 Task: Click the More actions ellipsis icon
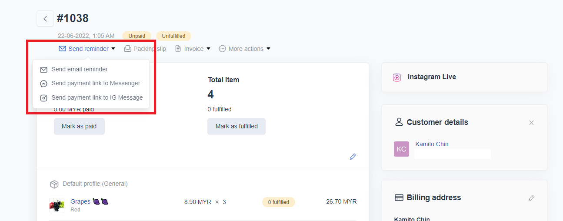[x=222, y=49]
